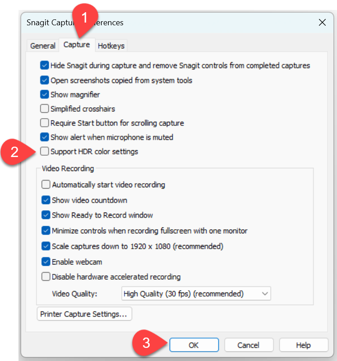Check Automatically start video recording

46,185
